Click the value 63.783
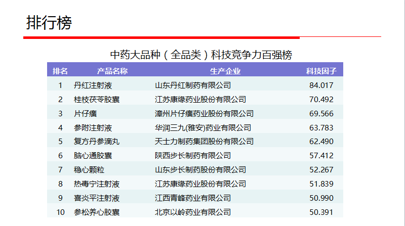Screen dimensions: 405x226 tap(321, 128)
